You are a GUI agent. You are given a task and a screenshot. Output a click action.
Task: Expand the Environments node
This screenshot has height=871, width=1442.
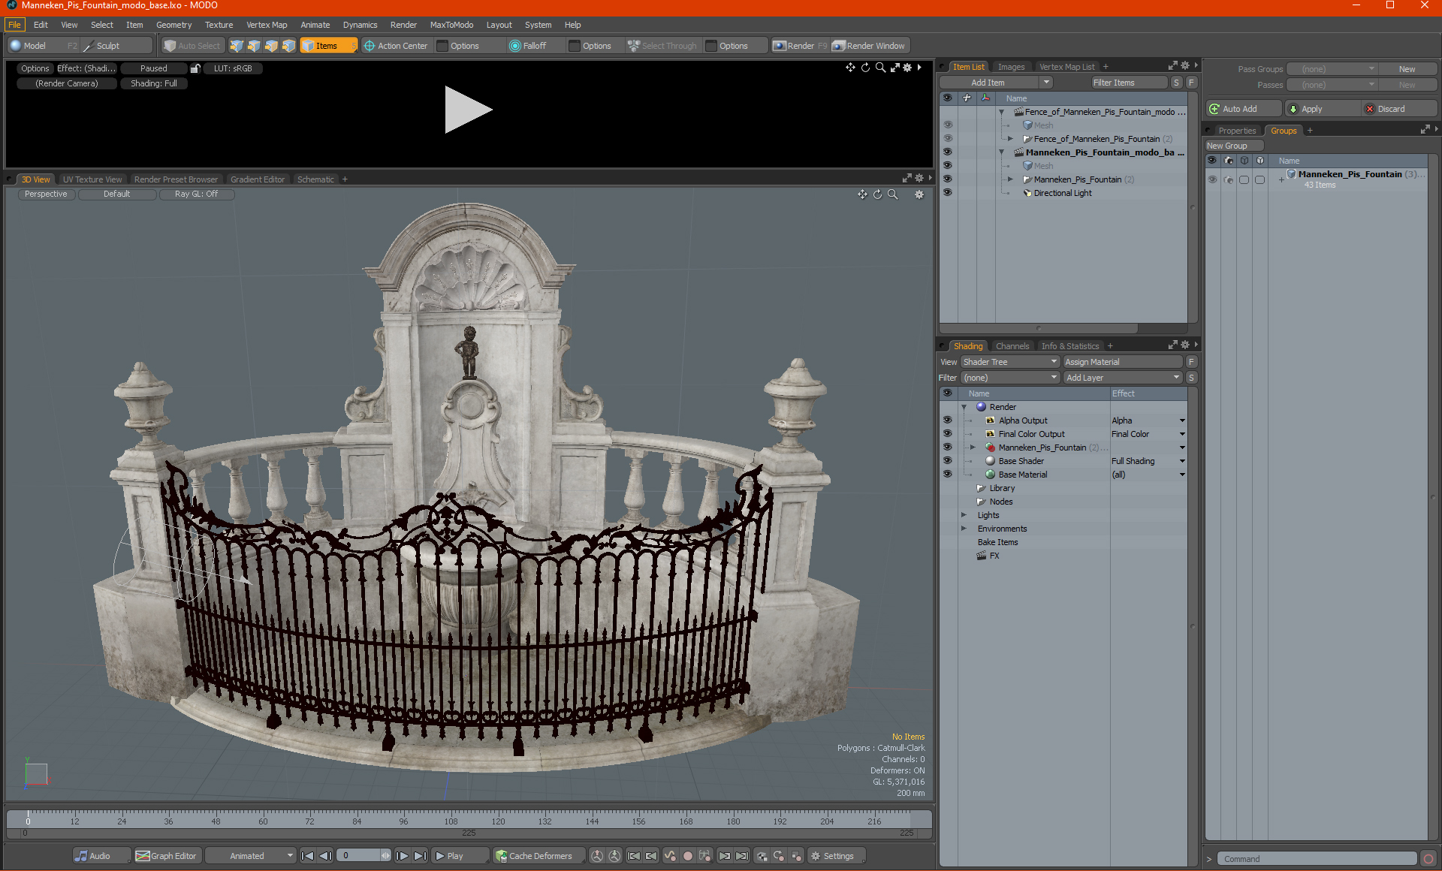pos(964,529)
